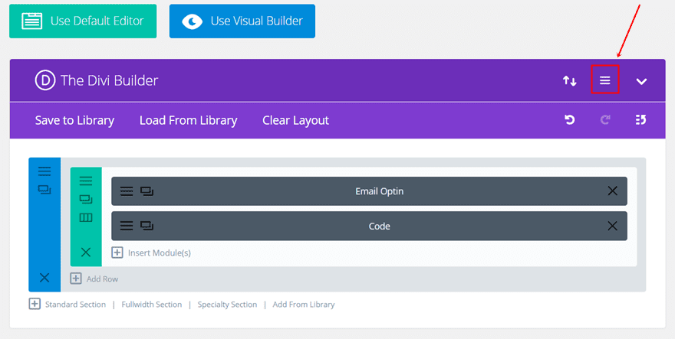675x339 pixels.
Task: Select the Code module bar
Action: (x=370, y=226)
